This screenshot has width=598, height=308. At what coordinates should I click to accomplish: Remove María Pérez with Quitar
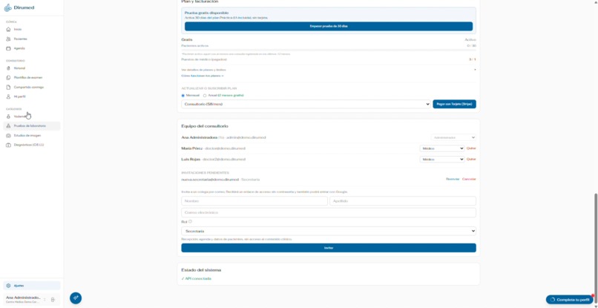click(x=471, y=148)
